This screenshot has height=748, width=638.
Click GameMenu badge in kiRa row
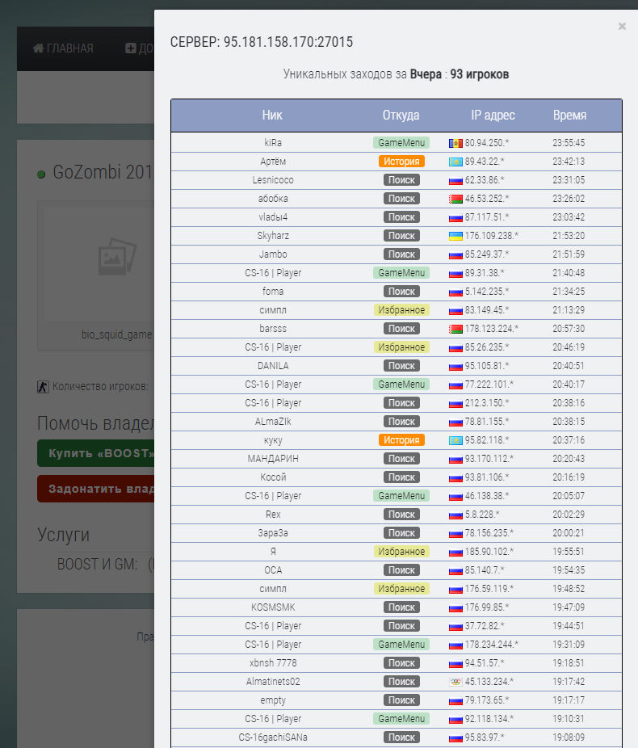(x=401, y=143)
